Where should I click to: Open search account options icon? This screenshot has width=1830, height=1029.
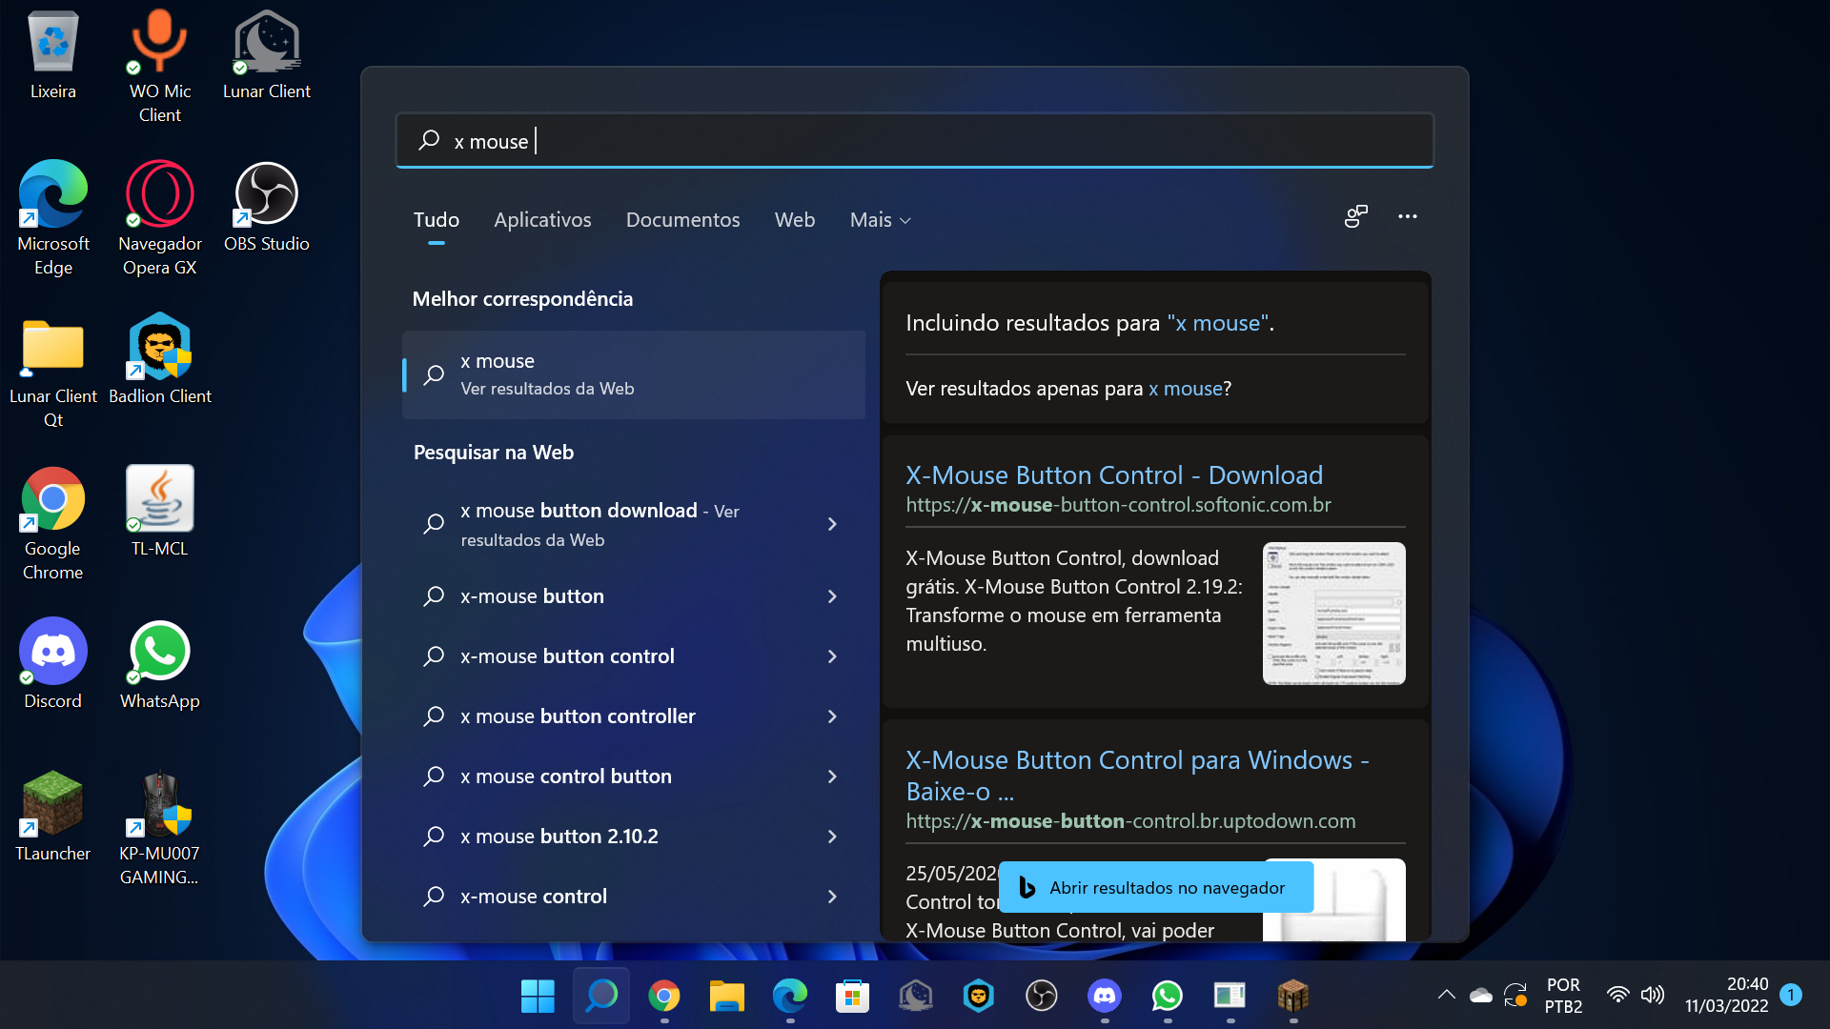point(1356,217)
